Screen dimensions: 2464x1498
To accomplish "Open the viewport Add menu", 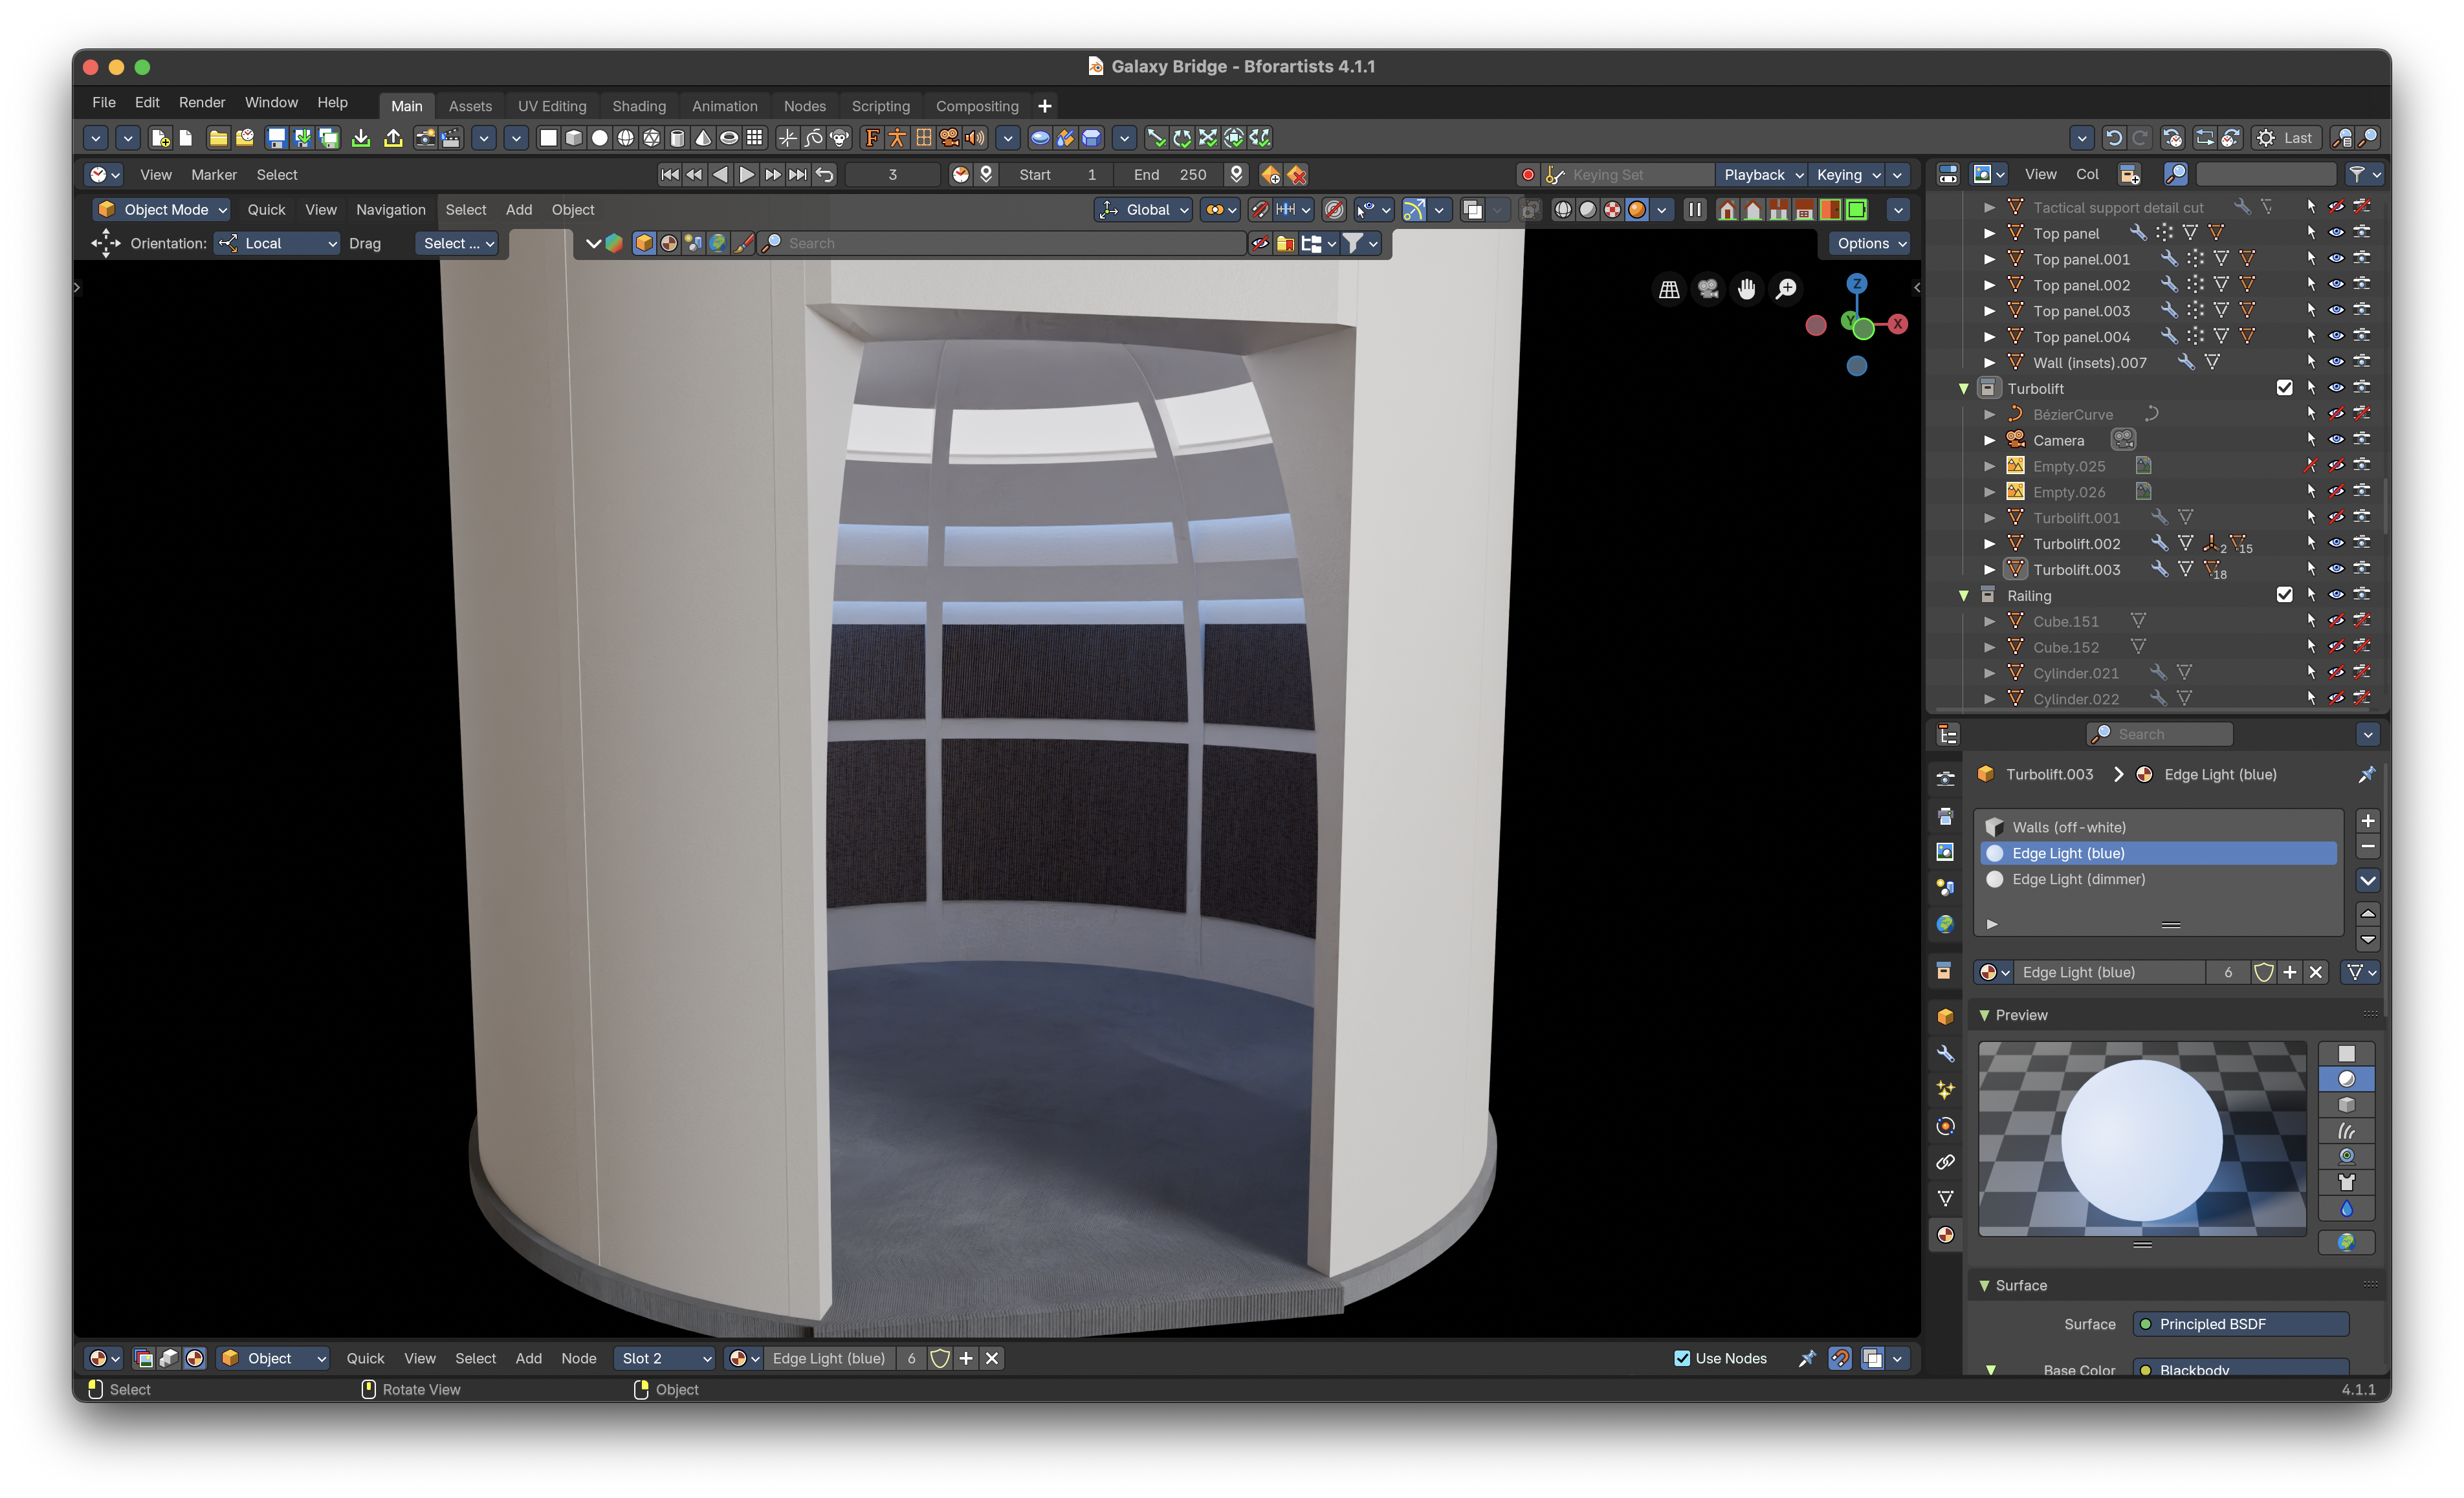I will 518,210.
